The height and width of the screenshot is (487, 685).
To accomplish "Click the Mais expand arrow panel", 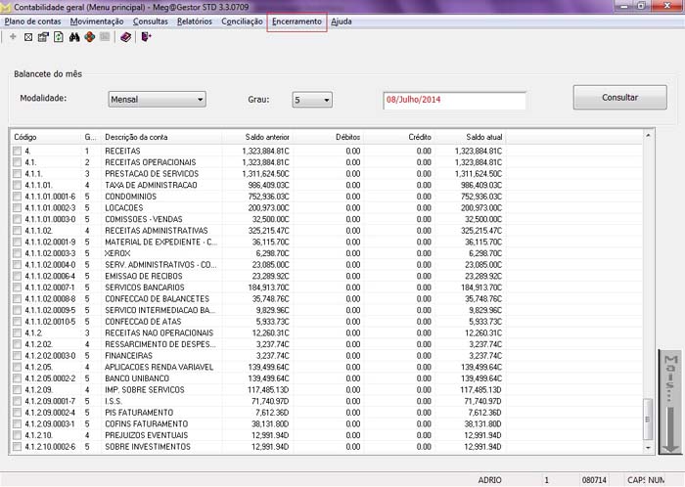I will 669,401.
